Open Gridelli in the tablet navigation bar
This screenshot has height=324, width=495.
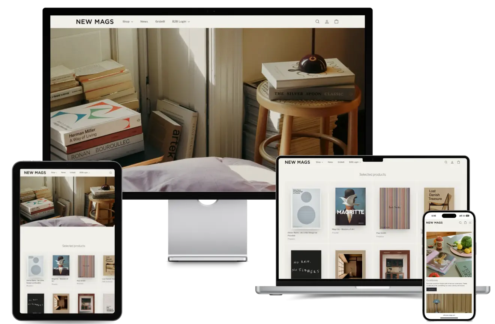click(72, 173)
